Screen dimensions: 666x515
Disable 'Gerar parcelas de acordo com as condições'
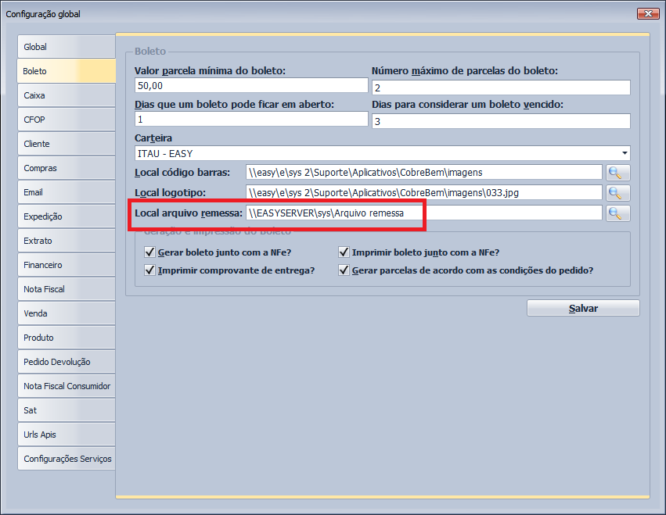pos(344,270)
